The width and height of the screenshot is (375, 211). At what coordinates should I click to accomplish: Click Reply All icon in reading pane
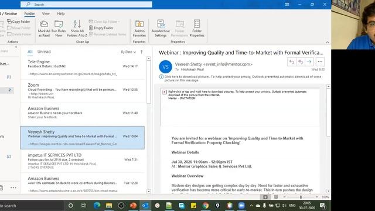[x=301, y=62]
